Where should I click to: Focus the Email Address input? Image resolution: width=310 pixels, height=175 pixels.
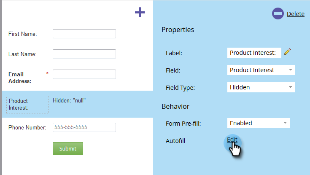(84, 74)
